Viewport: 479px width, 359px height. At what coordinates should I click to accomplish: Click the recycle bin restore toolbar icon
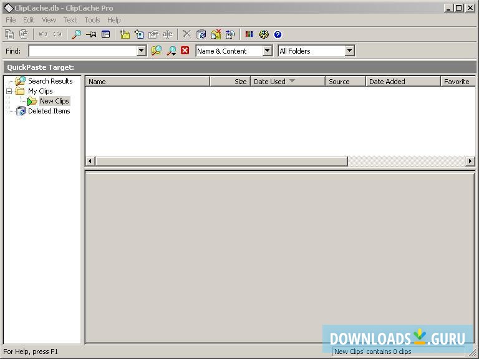click(201, 34)
